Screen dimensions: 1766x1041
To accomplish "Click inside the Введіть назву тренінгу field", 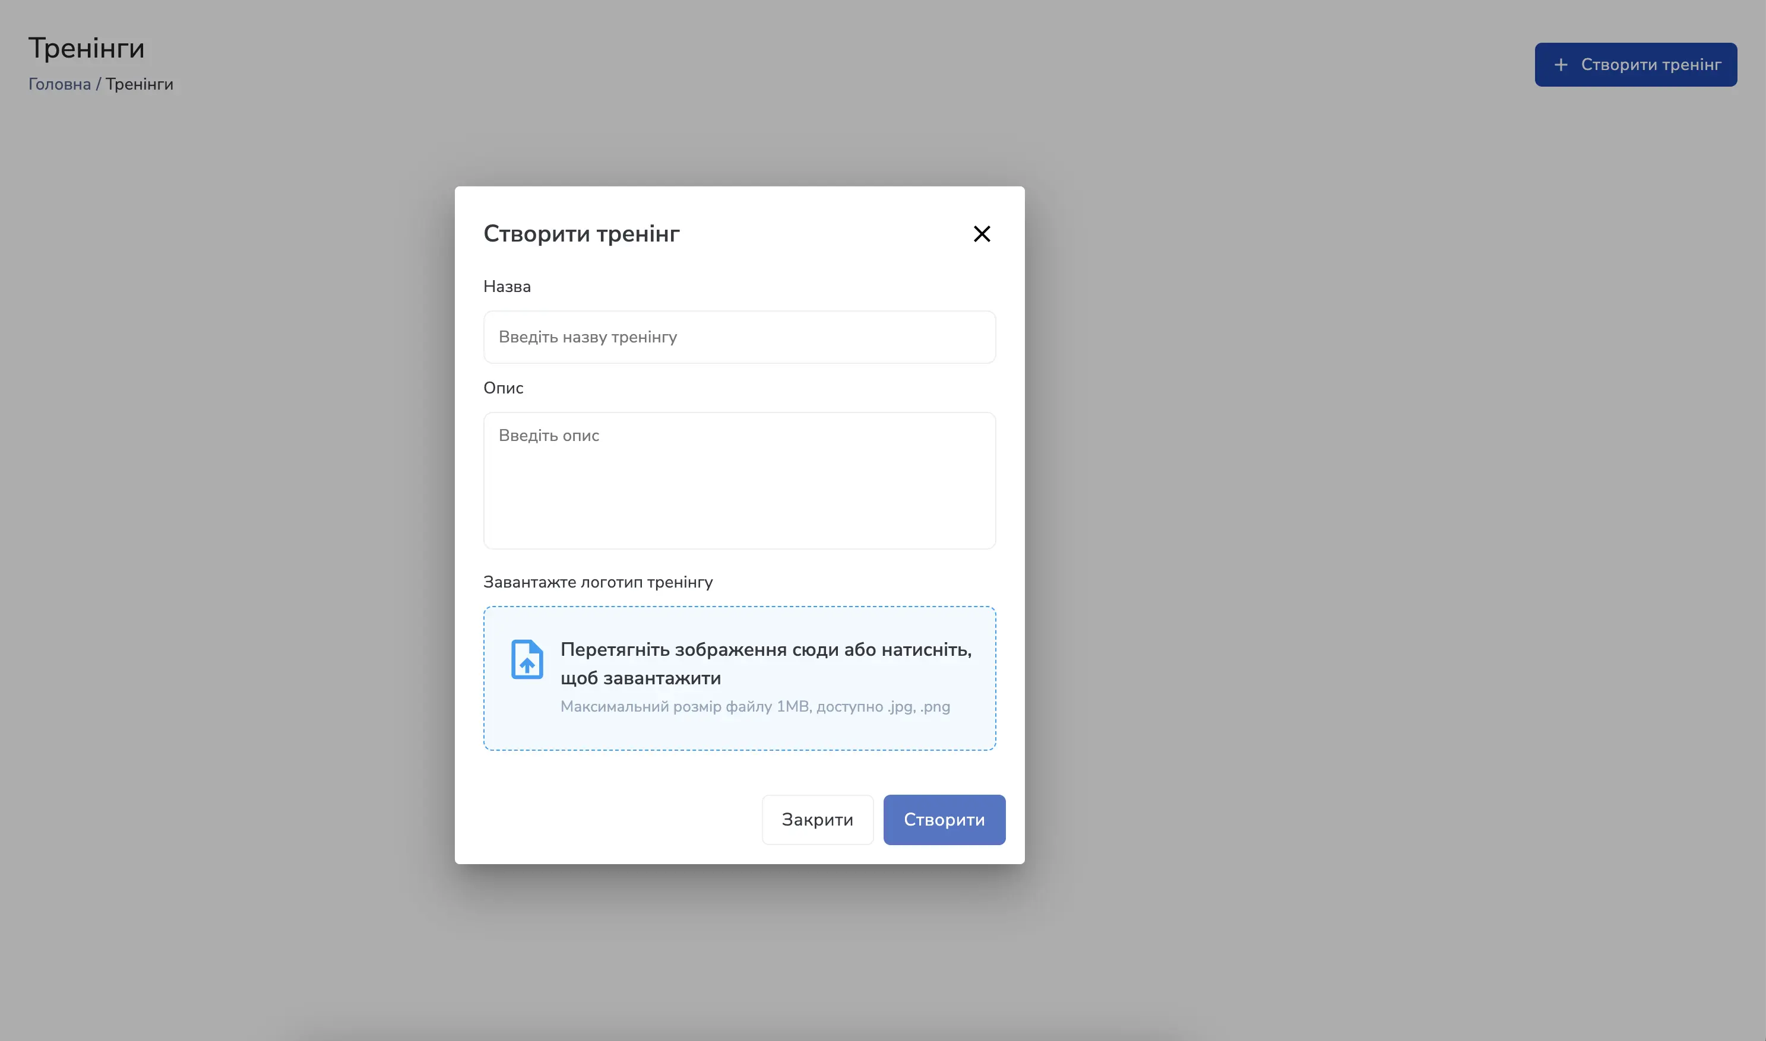I will (x=739, y=337).
